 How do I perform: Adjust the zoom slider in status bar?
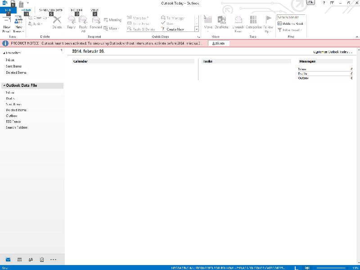[331, 268]
